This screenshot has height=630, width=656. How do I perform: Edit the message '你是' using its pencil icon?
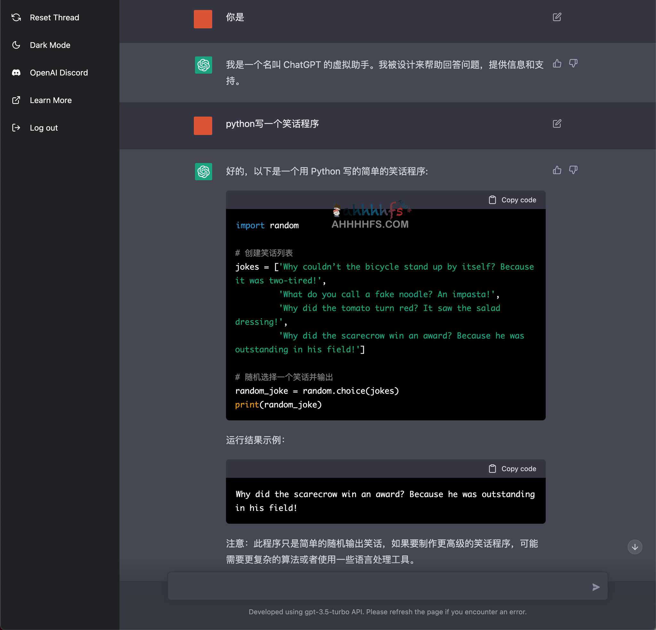[x=557, y=17]
